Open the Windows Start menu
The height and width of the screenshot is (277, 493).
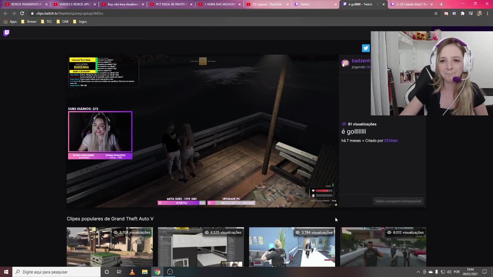pos(6,272)
